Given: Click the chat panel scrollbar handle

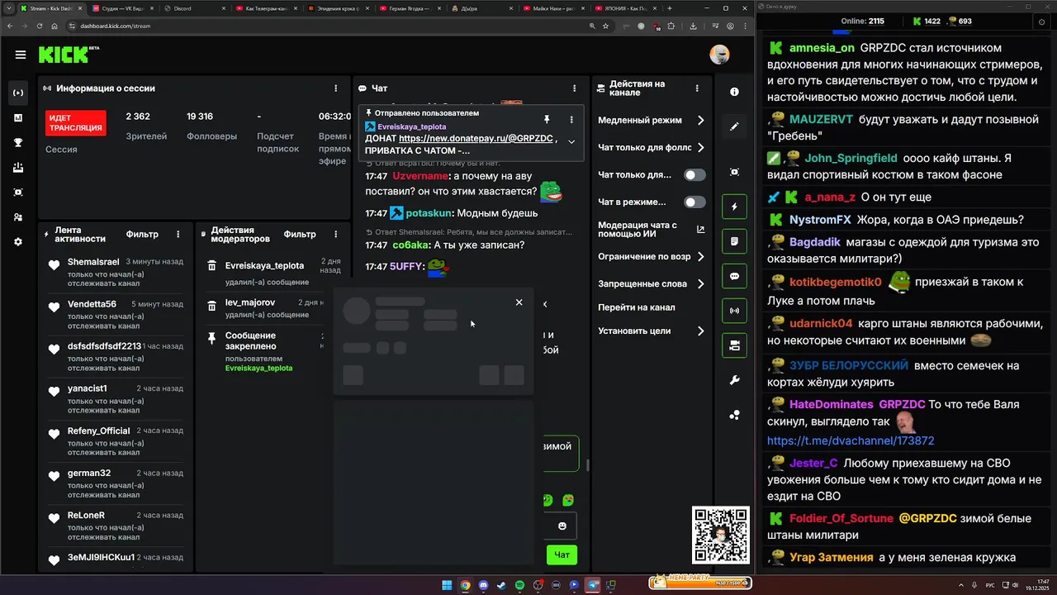Looking at the screenshot, I should pos(588,466).
